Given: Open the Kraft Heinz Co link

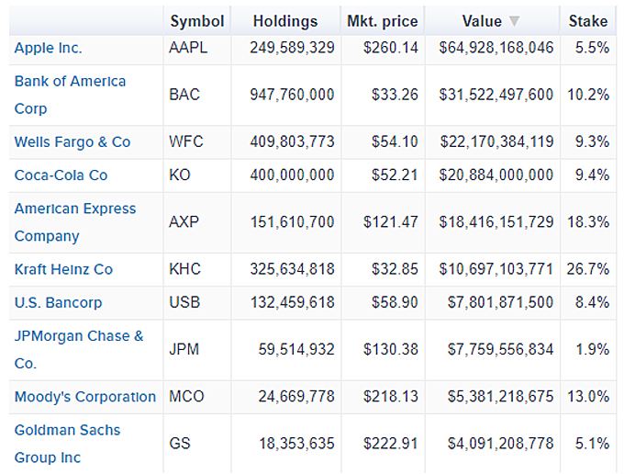Looking at the screenshot, I should [63, 269].
